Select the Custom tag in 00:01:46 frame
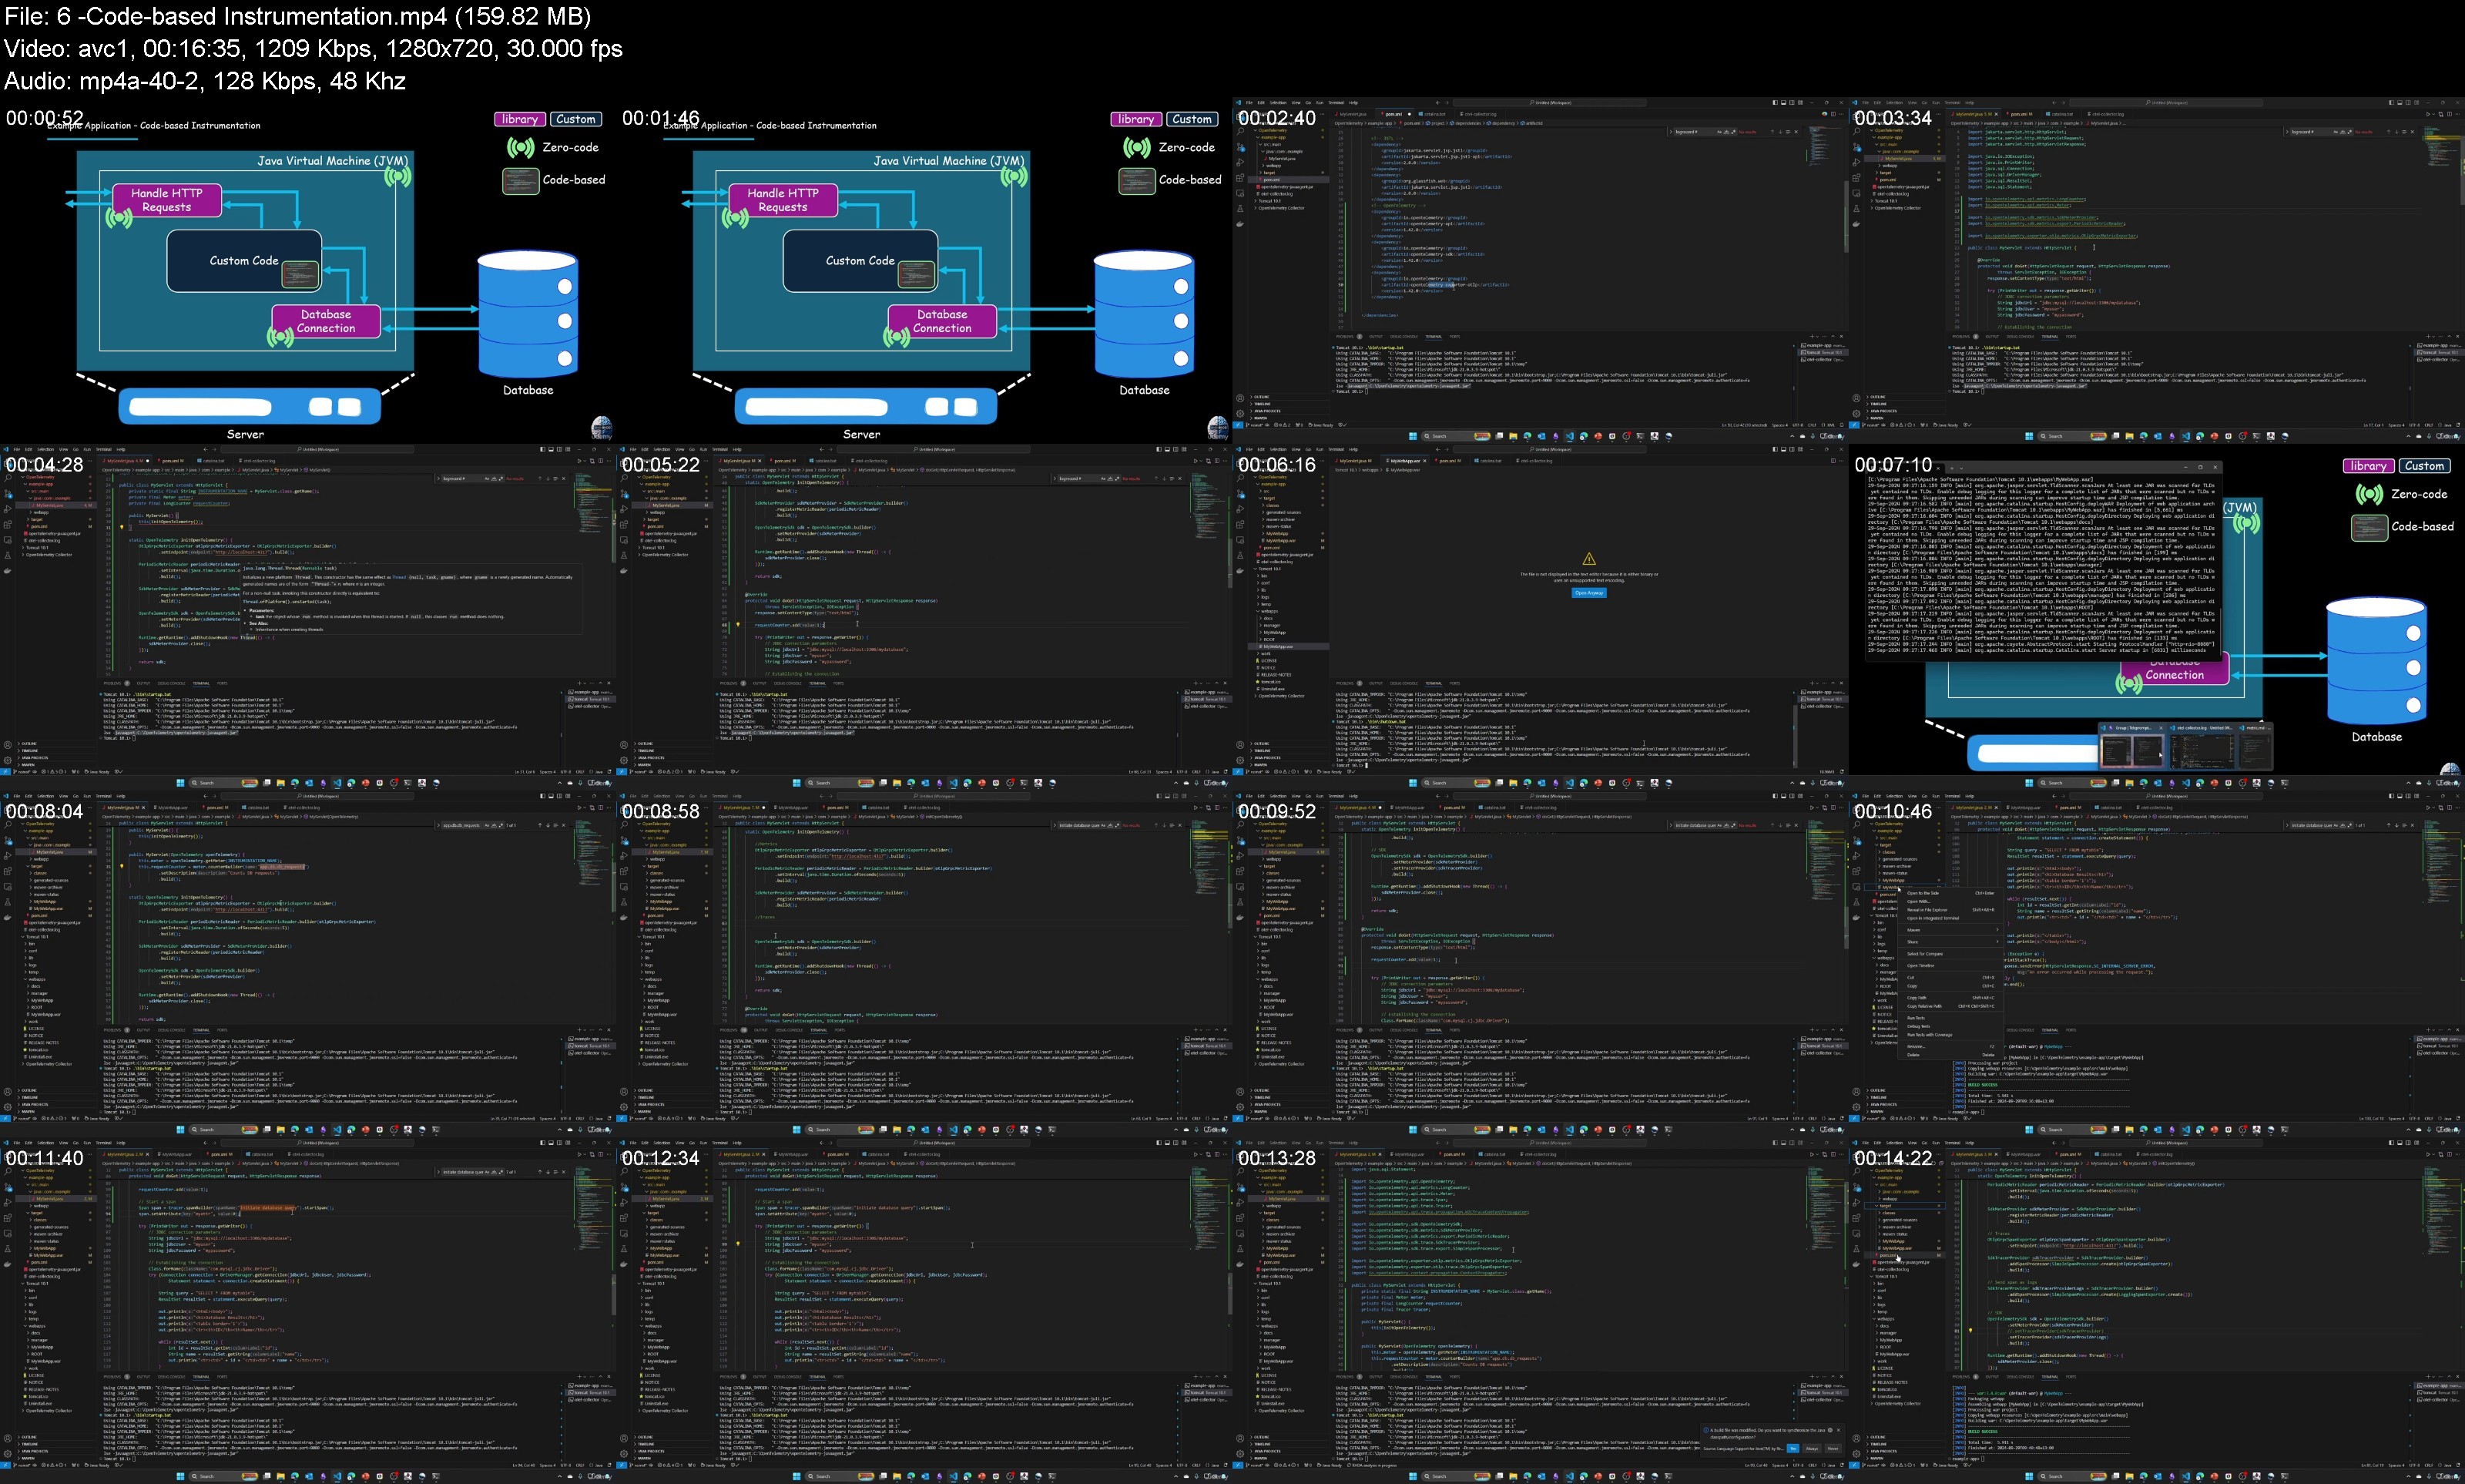 pos(1192,119)
